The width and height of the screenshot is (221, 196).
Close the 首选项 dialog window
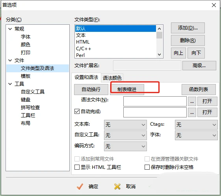214,5
